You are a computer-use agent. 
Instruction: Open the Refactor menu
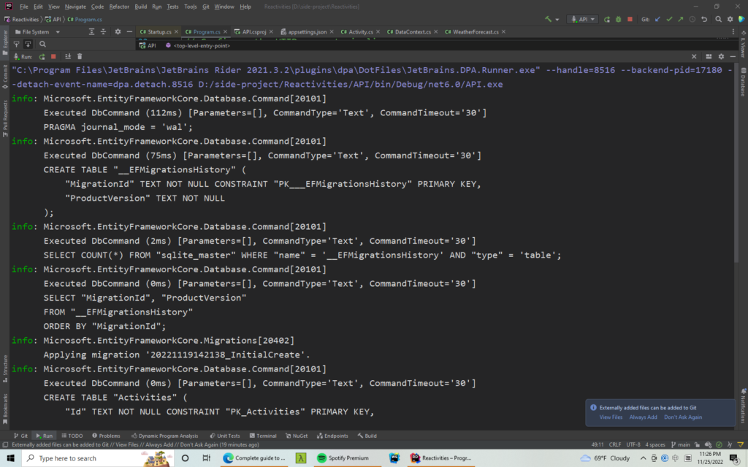pos(119,7)
